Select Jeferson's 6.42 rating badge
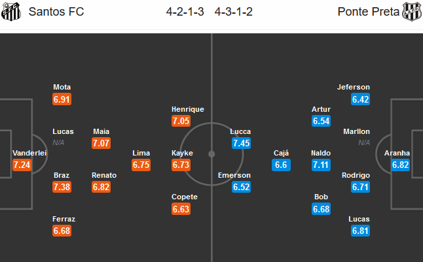The width and height of the screenshot is (423, 262). pyautogui.click(x=360, y=99)
